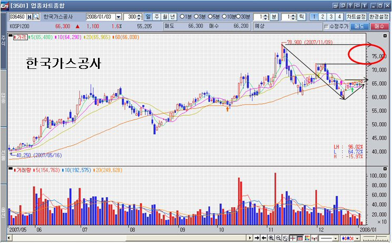Image resolution: width=392 pixels, height=243 pixels.
Task: Toggle the red crosshair cursor tool
Action: tap(292, 238)
